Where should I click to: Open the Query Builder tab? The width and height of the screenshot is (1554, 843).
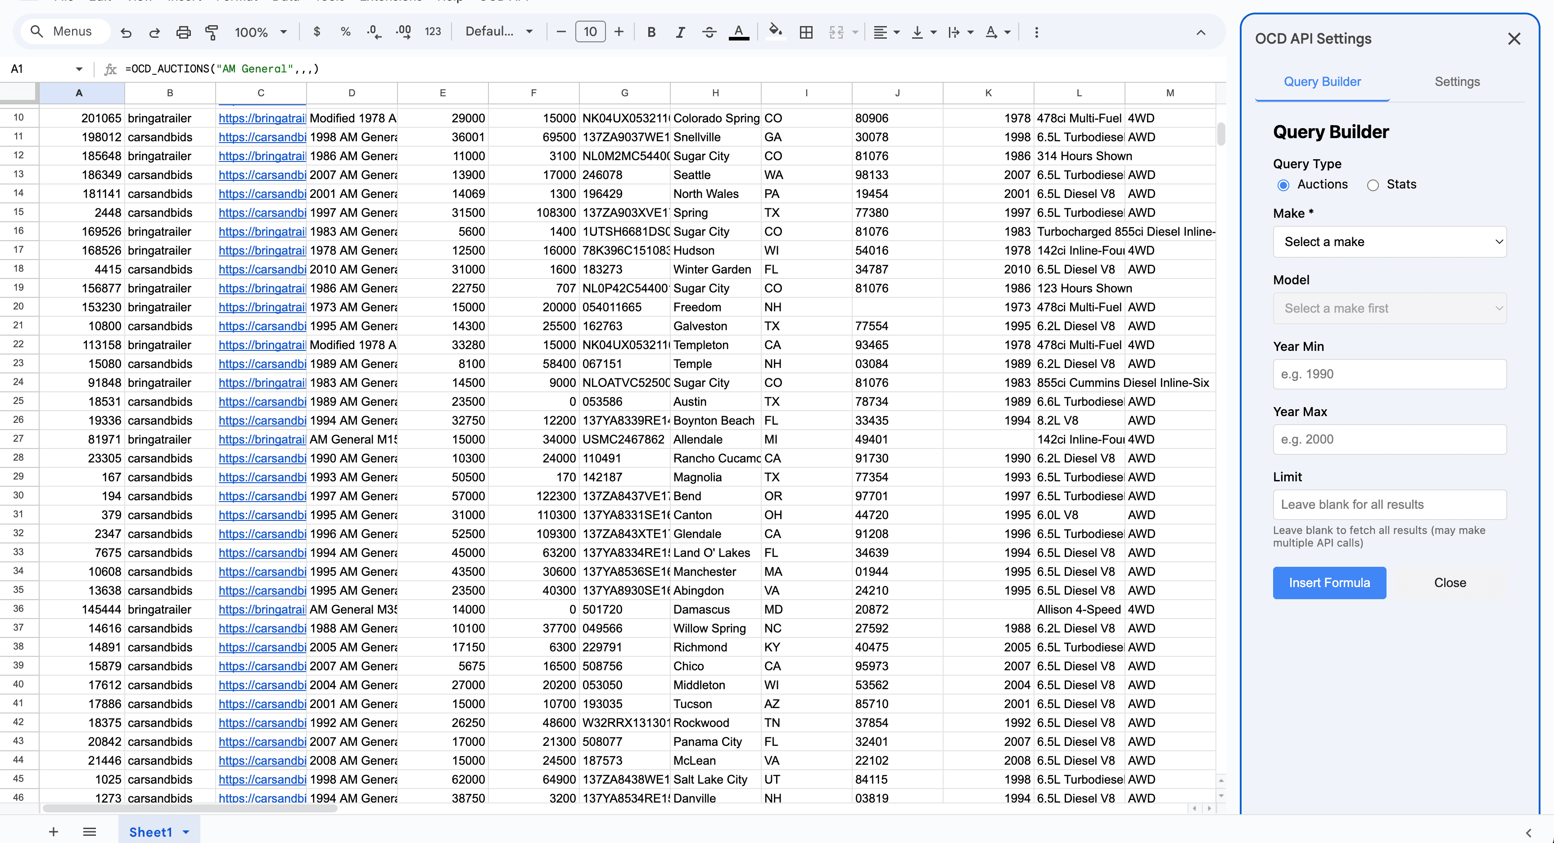point(1322,81)
